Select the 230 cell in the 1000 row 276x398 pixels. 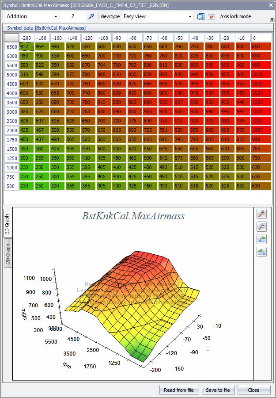click(27, 168)
